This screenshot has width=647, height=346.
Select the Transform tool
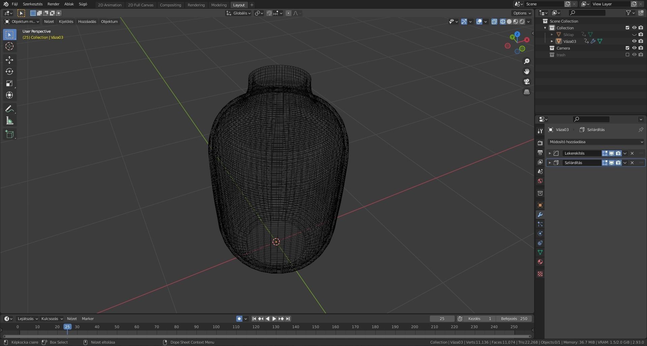coord(9,95)
